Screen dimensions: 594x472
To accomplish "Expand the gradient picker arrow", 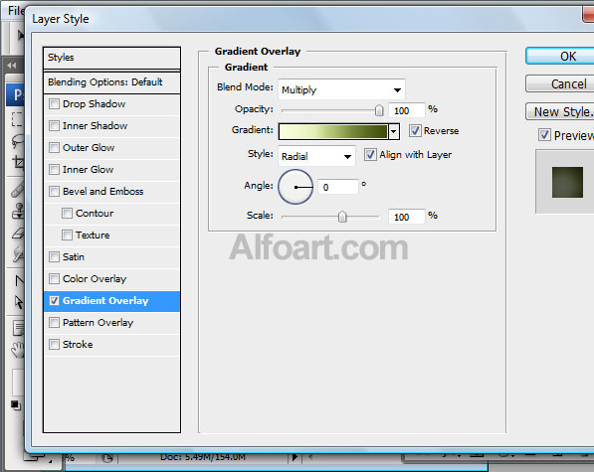I will click(394, 131).
